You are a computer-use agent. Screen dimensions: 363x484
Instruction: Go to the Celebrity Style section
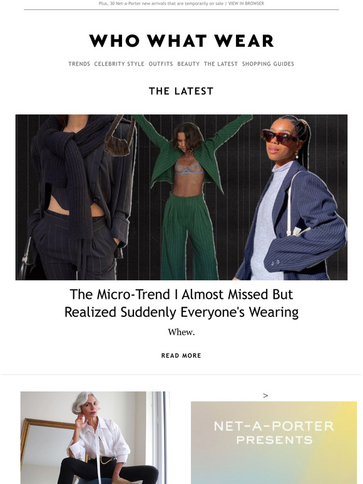[x=120, y=64]
